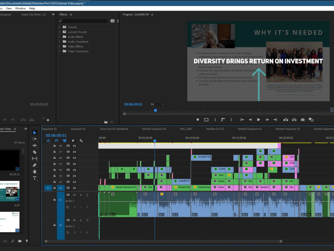Toggle sync lock on track V3
Screen dimensions: 334x251
[68, 176]
